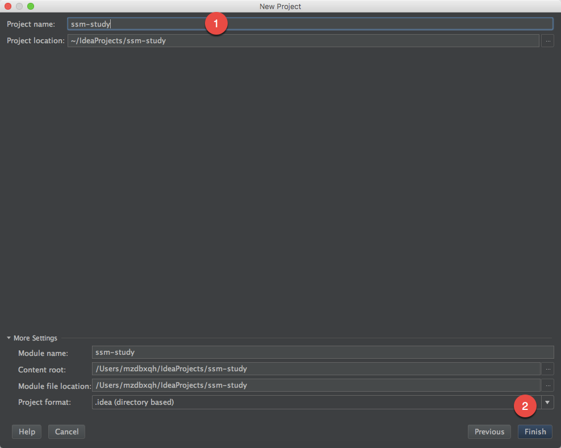
Task: Click the Help button
Action: point(27,432)
